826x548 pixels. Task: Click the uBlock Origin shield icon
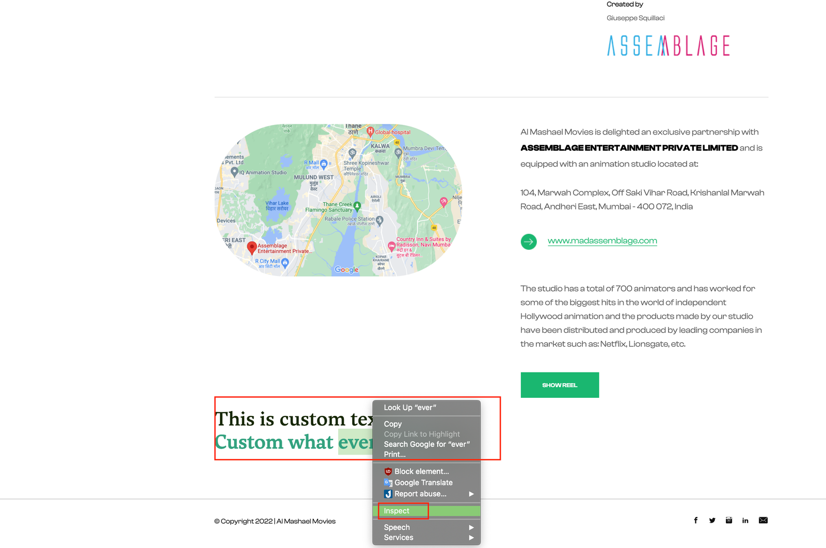coord(387,471)
